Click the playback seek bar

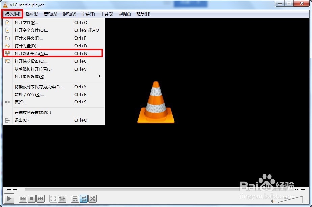pyautogui.click(x=158, y=189)
